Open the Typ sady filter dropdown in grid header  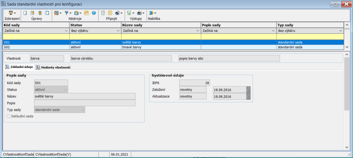341,31
